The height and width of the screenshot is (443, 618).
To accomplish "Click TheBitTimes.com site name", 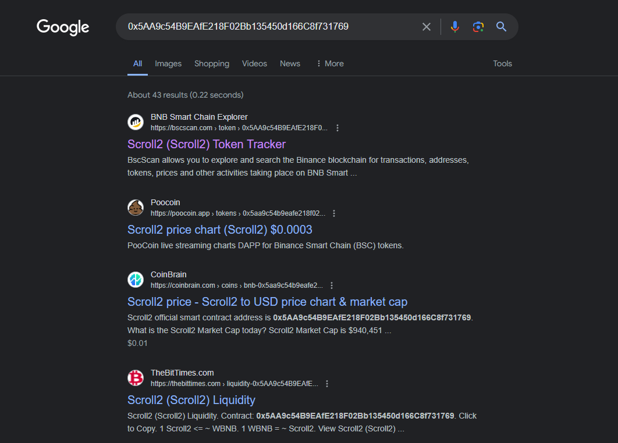I will pyautogui.click(x=182, y=373).
